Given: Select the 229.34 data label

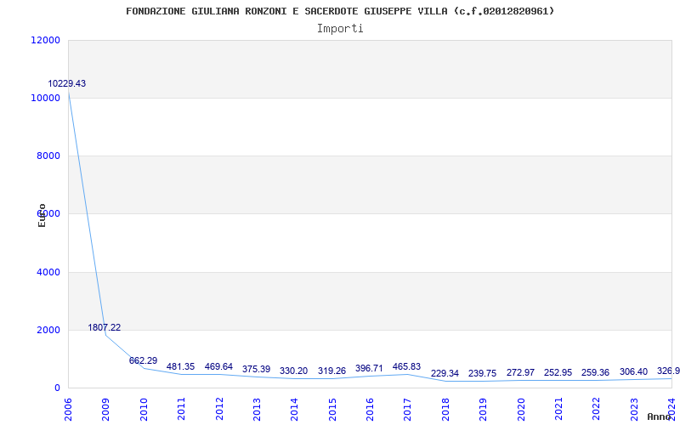Looking at the screenshot, I should 445,374.
